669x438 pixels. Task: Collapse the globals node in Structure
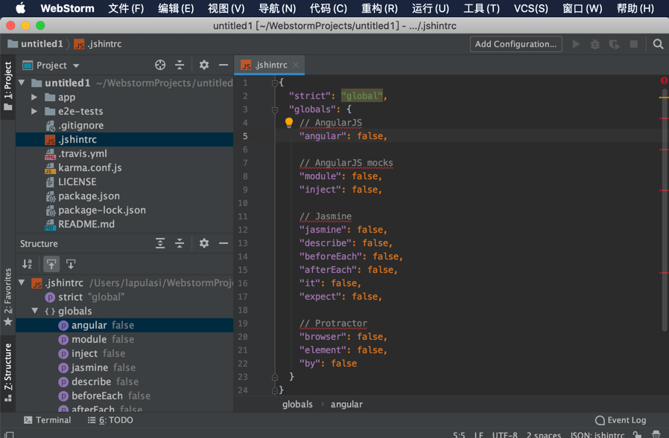coord(35,311)
